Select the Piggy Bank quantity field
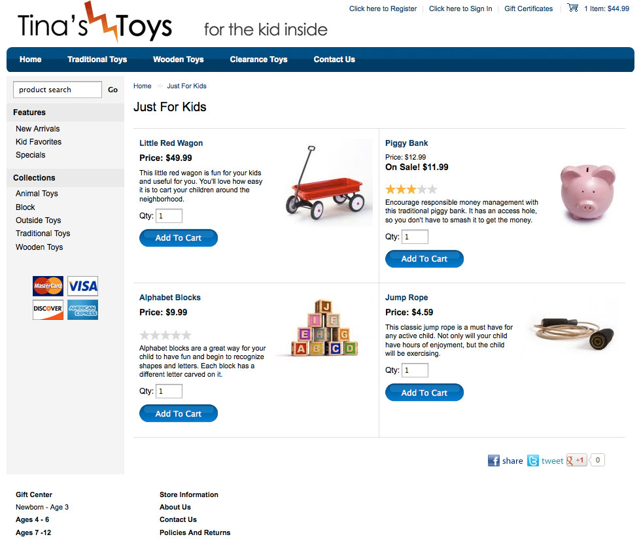This screenshot has width=641, height=556. point(415,237)
